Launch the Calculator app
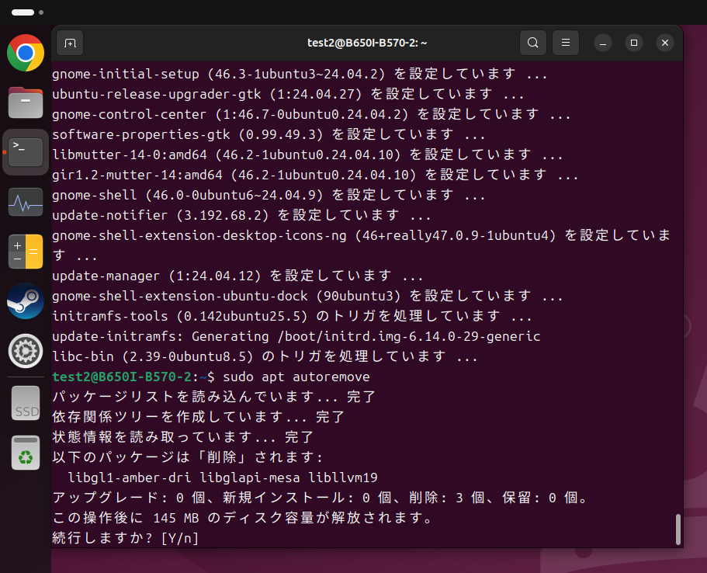This screenshot has width=707, height=573. (x=26, y=252)
